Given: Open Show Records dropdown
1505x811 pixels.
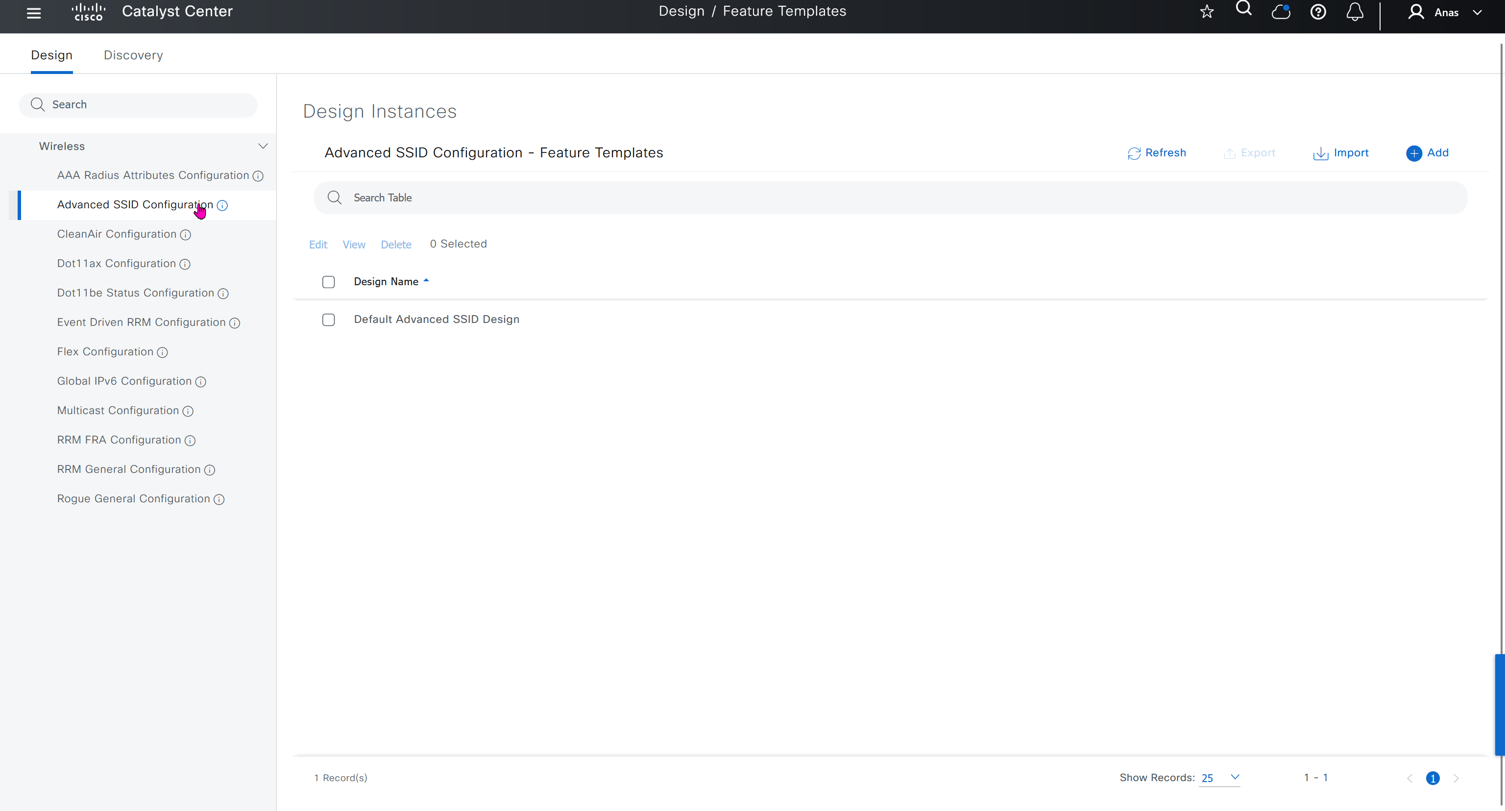Looking at the screenshot, I should (x=1219, y=778).
